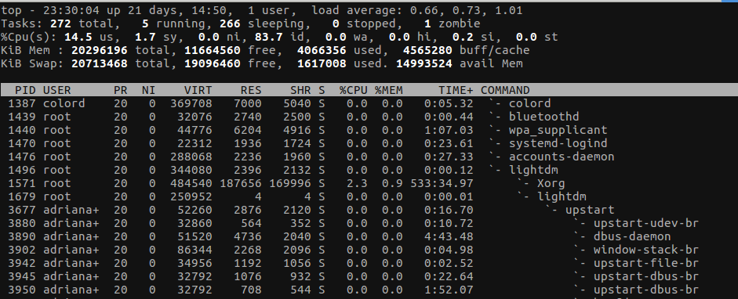738x299 pixels.
Task: Select the upstart process entry
Action: pyautogui.click(x=589, y=210)
